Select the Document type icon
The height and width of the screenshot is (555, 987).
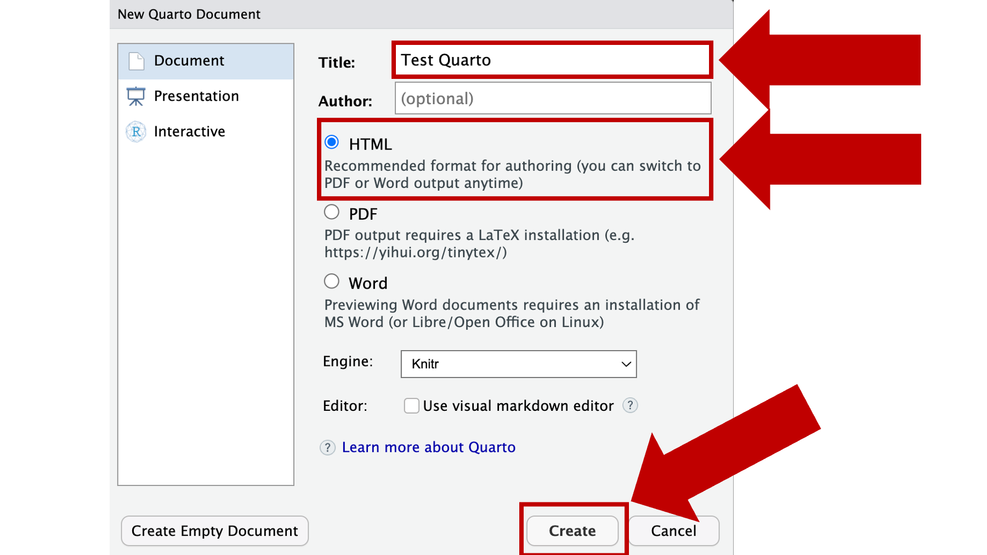coord(136,61)
